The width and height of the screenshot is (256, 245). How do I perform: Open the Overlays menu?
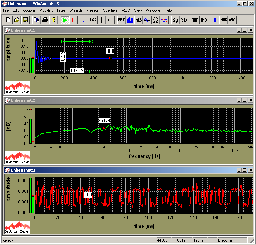110,10
